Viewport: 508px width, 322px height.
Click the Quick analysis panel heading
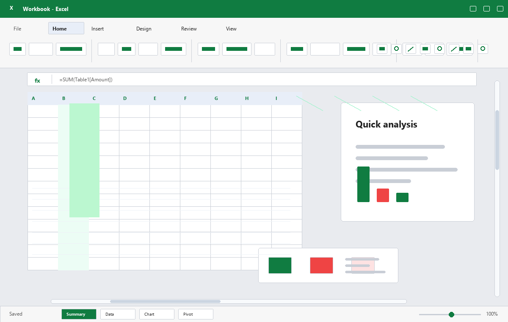pyautogui.click(x=386, y=124)
